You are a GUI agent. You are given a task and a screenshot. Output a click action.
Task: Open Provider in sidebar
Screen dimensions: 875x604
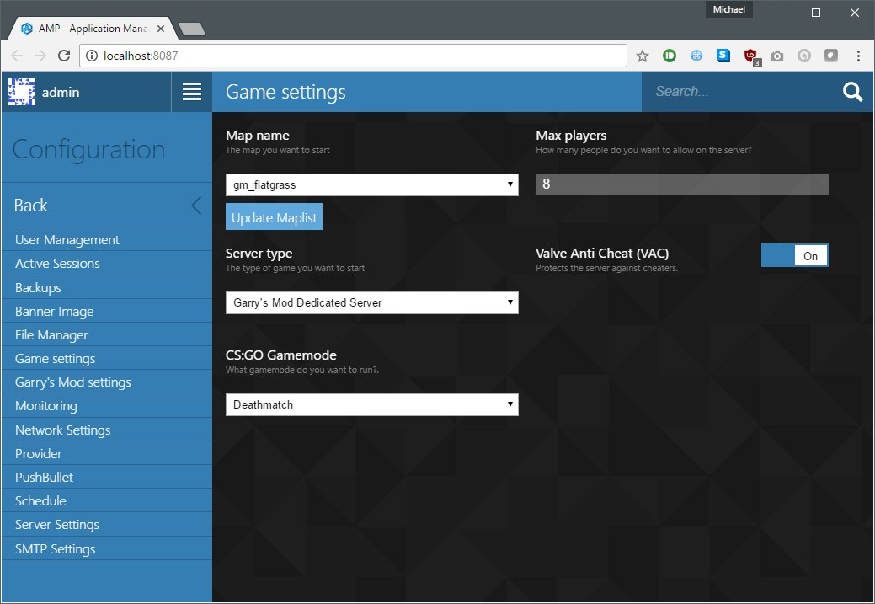point(107,453)
